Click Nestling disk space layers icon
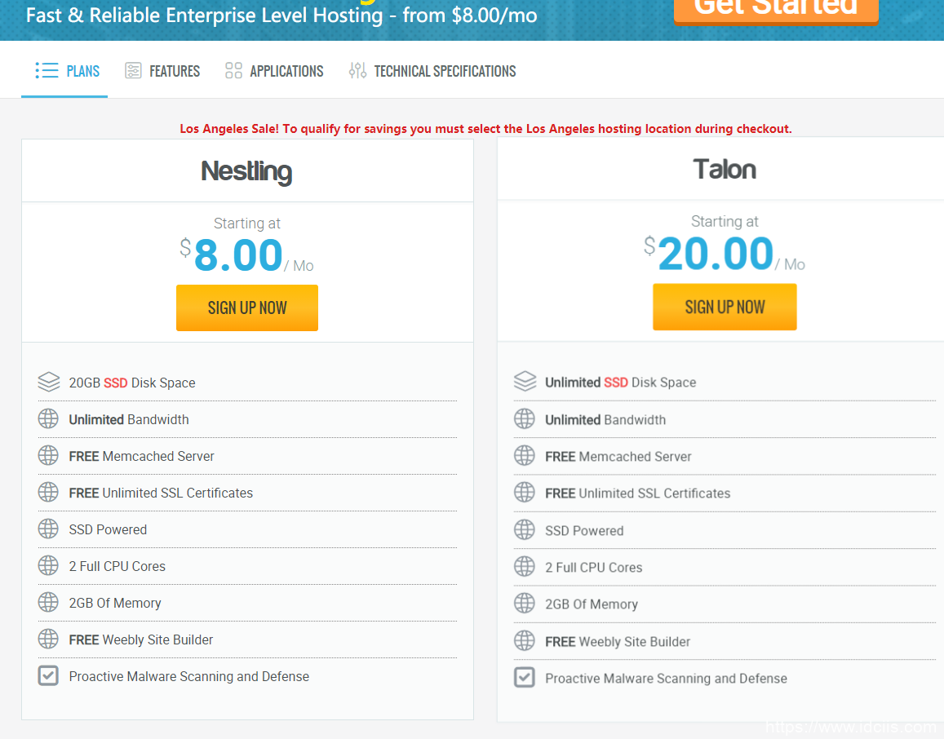 pyautogui.click(x=48, y=382)
